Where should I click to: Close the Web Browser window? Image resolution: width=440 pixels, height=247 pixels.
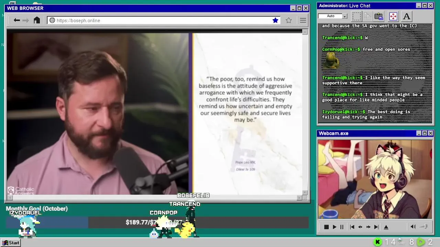(306, 8)
